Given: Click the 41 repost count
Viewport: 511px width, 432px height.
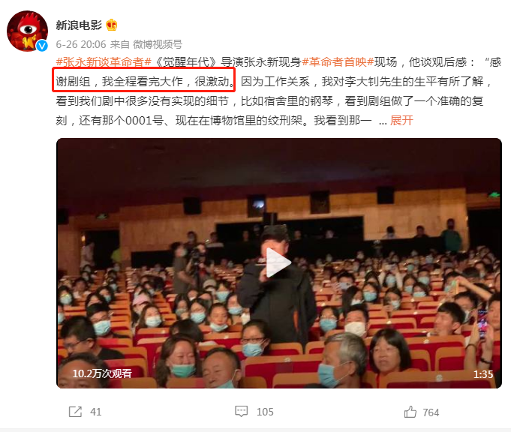Looking at the screenshot, I should tap(95, 412).
